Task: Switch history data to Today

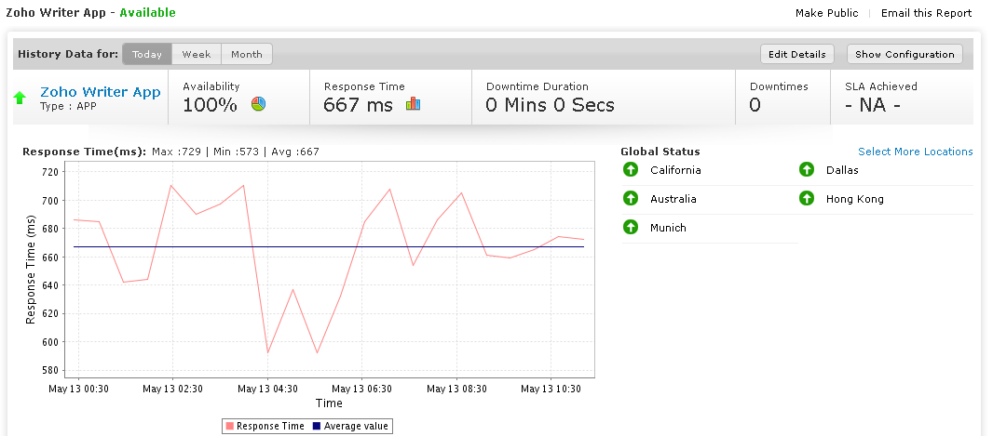Action: (x=147, y=54)
